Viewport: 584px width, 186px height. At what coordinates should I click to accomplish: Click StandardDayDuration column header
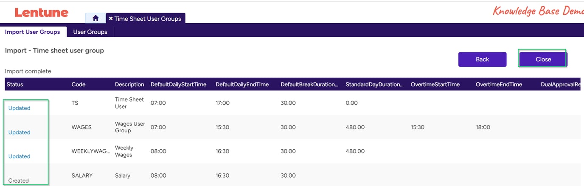pyautogui.click(x=375, y=84)
